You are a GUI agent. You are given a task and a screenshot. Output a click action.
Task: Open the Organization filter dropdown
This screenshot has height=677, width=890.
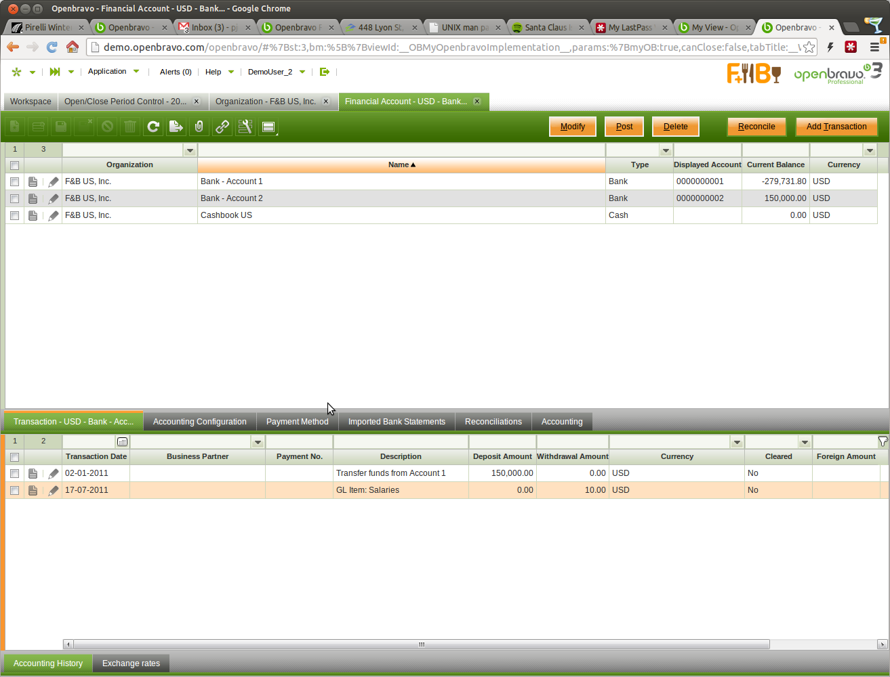pyautogui.click(x=190, y=150)
